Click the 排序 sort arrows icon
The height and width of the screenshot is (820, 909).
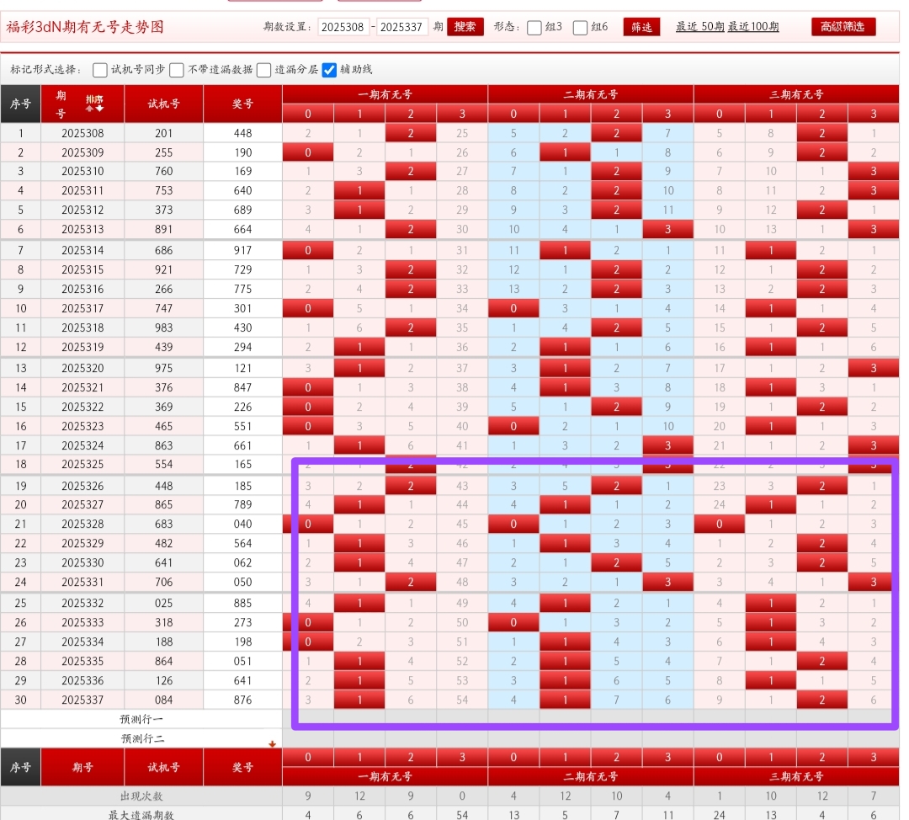click(93, 104)
